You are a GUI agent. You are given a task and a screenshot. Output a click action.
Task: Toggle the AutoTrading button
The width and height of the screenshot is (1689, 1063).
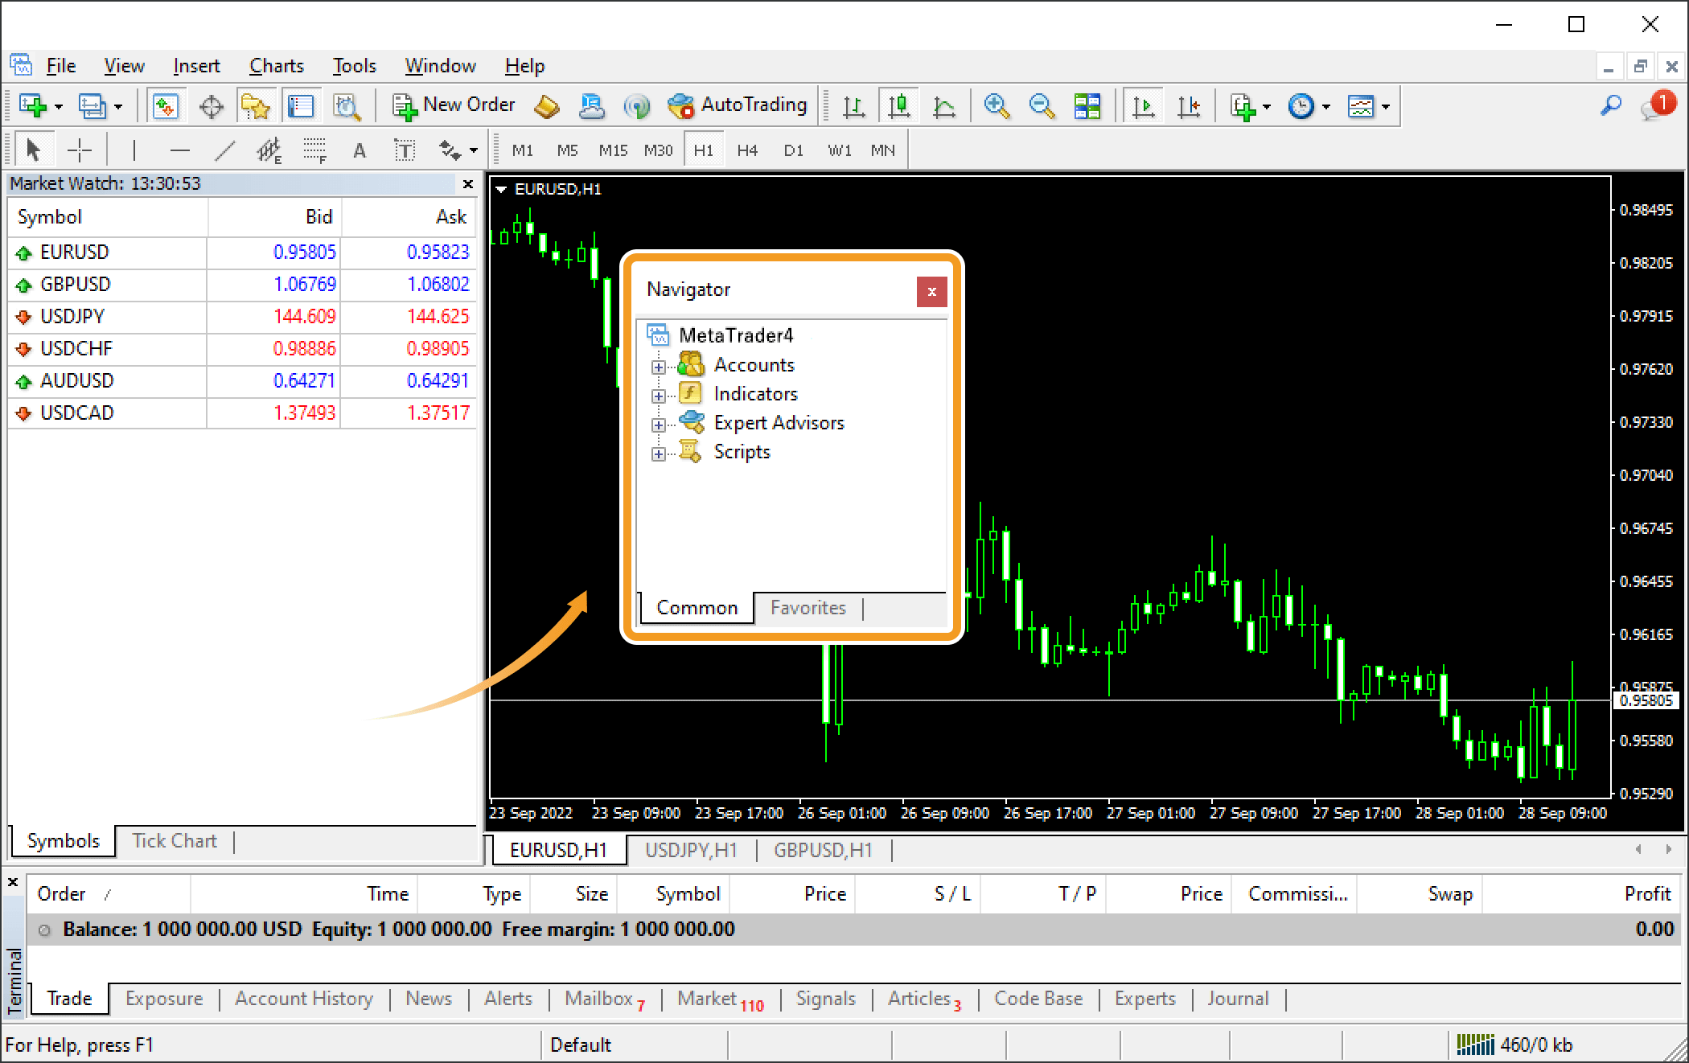point(738,105)
